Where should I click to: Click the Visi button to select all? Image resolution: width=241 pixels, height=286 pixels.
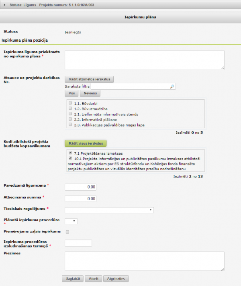(71, 93)
